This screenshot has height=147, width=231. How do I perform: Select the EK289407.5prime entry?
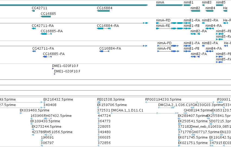click(192, 116)
